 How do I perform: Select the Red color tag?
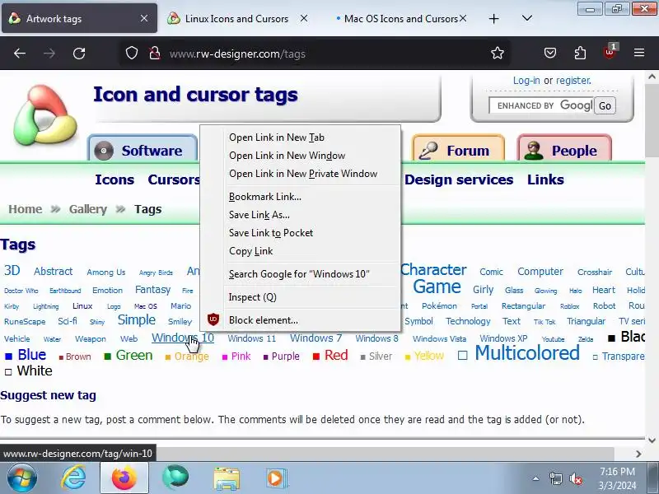click(x=336, y=356)
